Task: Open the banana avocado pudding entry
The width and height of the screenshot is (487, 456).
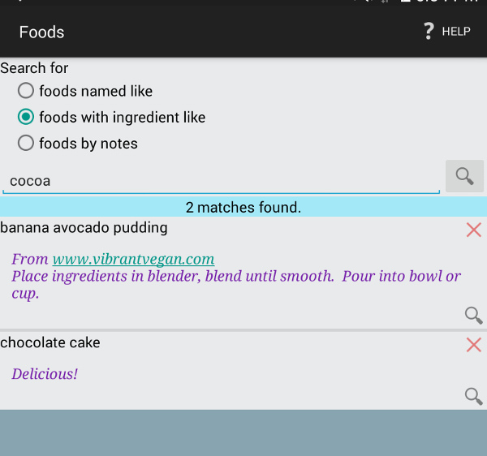Action: click(84, 228)
